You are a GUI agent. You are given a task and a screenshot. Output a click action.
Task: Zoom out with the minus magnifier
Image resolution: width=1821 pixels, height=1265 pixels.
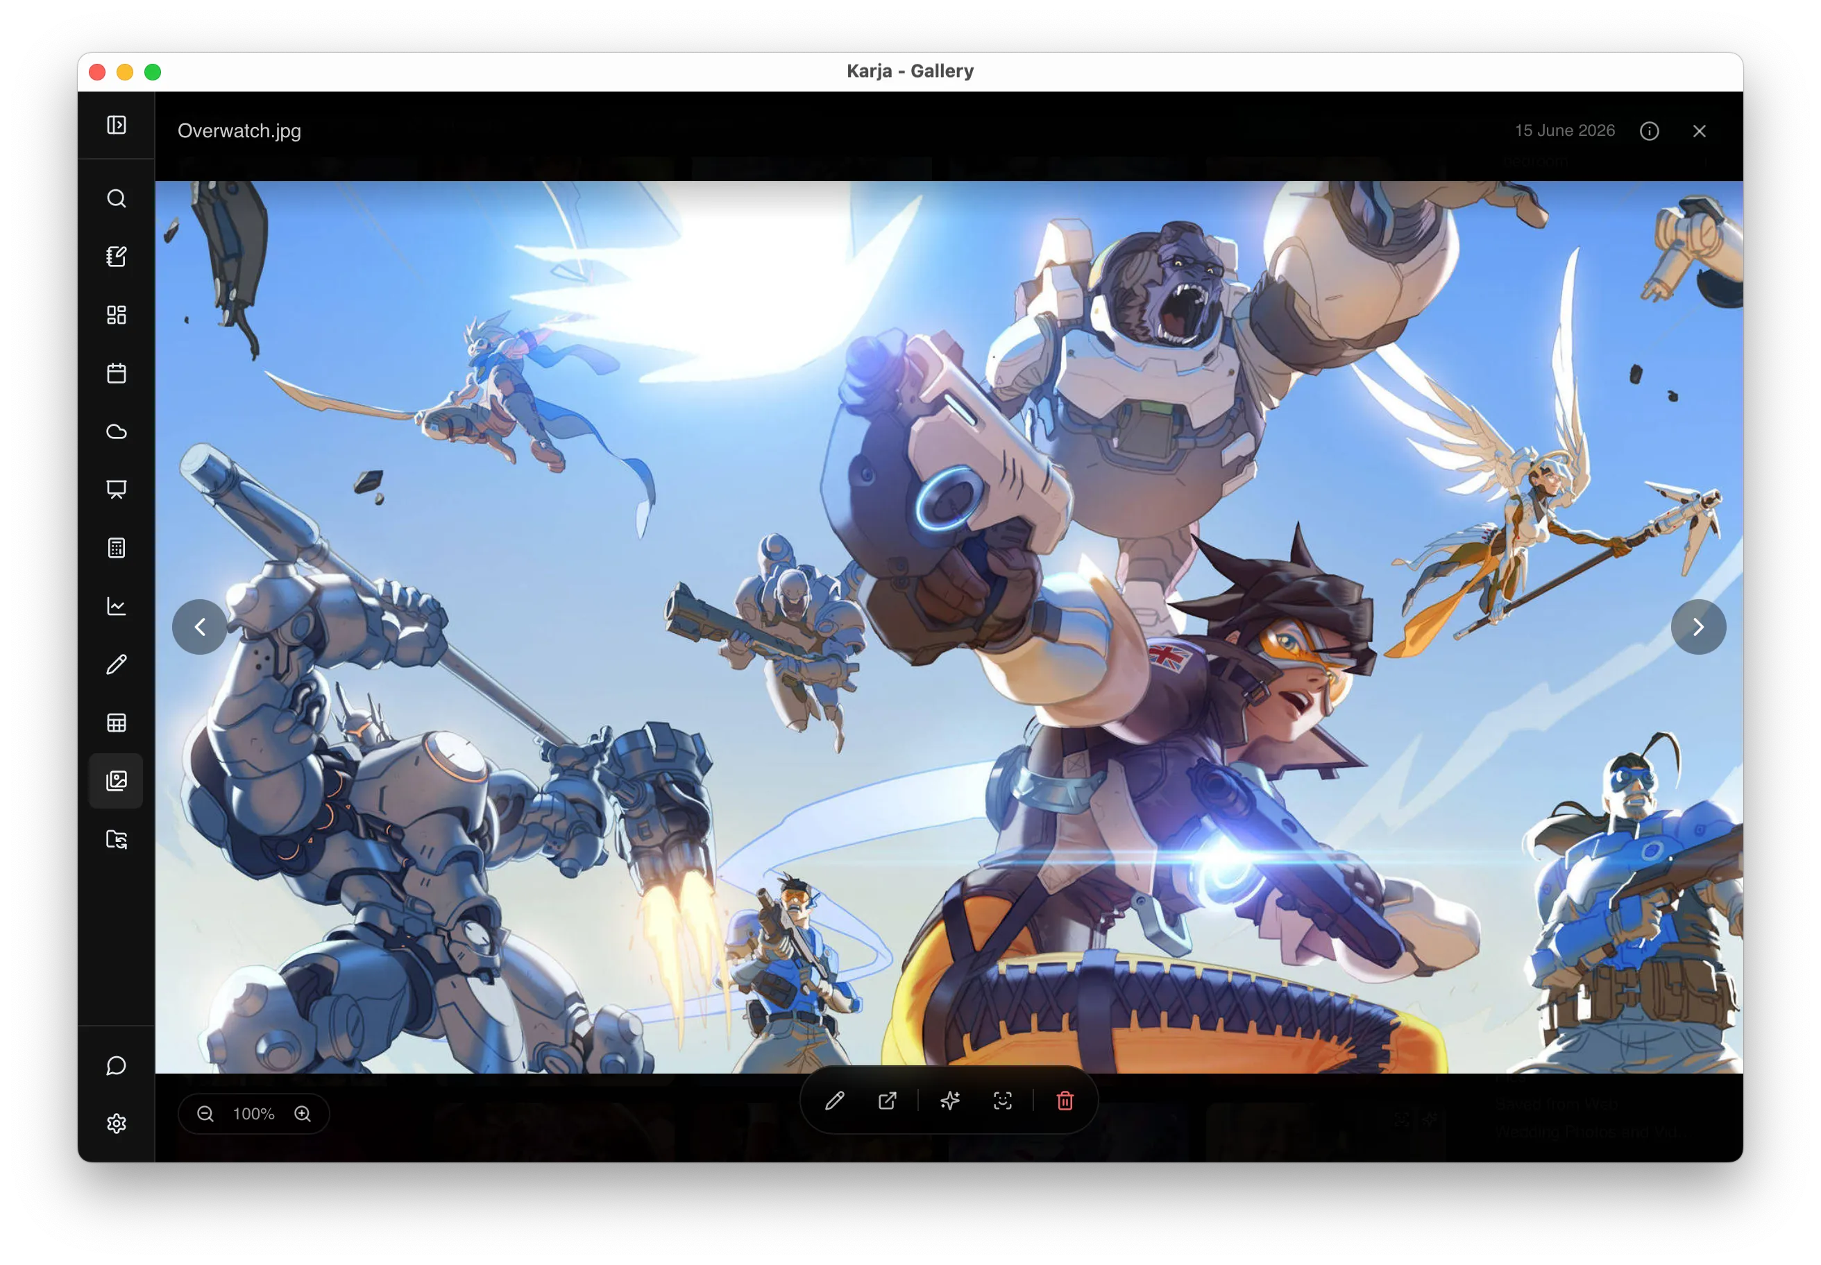click(x=205, y=1114)
